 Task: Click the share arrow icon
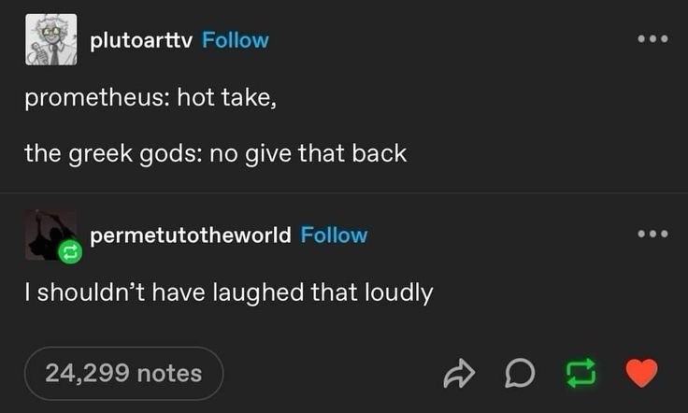pos(459,374)
